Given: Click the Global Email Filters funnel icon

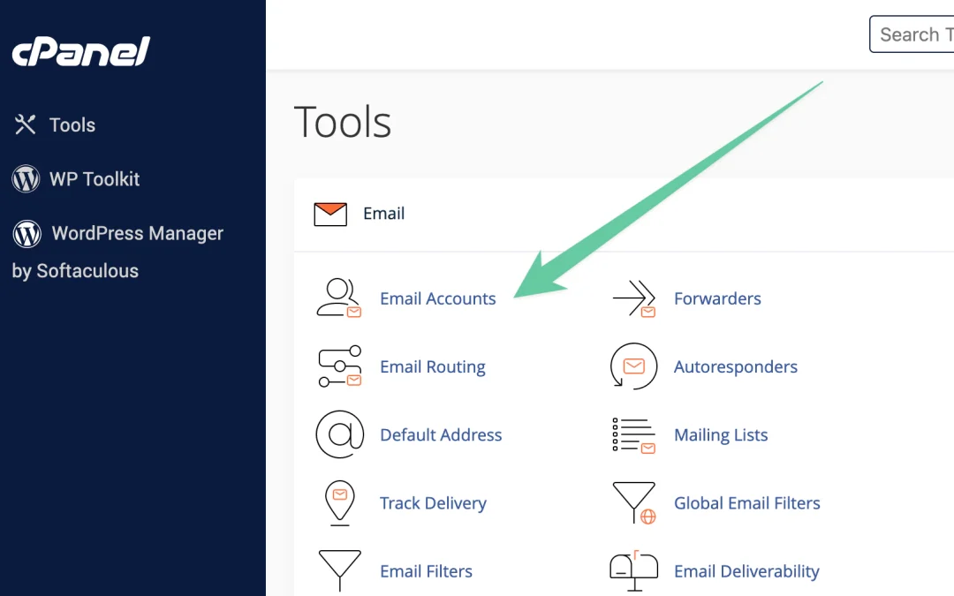Looking at the screenshot, I should [632, 502].
